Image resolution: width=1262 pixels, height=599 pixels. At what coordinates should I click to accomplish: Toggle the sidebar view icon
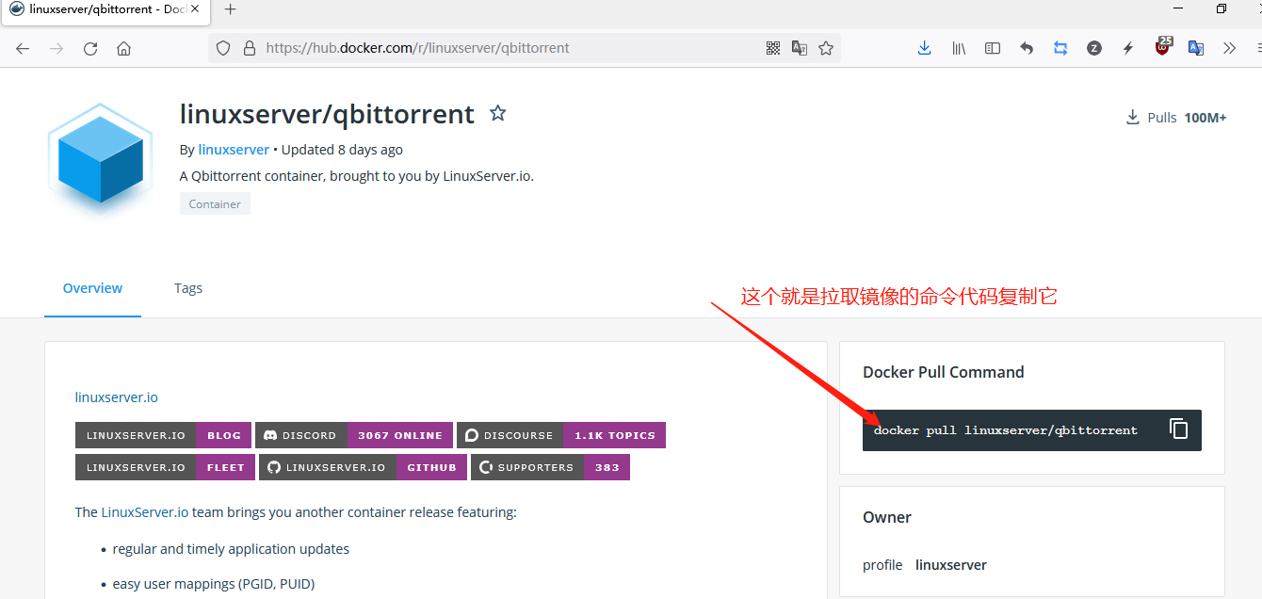pyautogui.click(x=993, y=48)
